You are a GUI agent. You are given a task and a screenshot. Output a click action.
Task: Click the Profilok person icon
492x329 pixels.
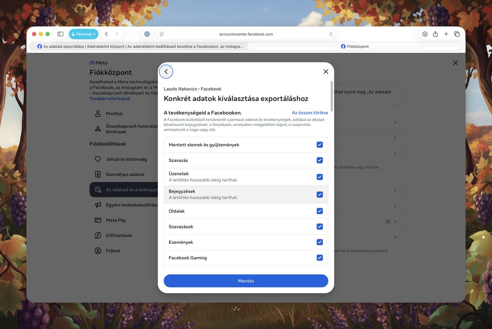(x=98, y=114)
